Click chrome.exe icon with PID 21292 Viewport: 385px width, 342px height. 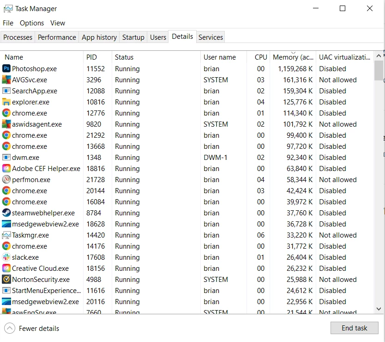pos(6,135)
